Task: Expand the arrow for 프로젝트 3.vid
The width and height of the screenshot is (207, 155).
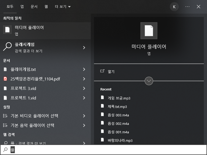Action: [x=84, y=88]
